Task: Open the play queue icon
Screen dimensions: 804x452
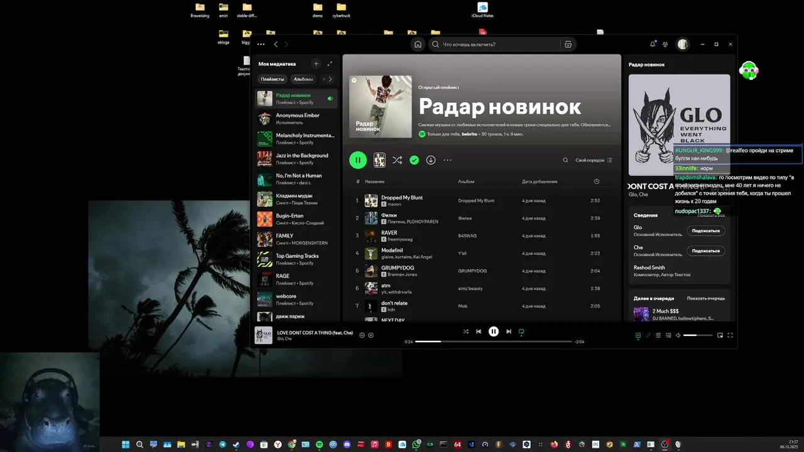Action: (x=658, y=335)
